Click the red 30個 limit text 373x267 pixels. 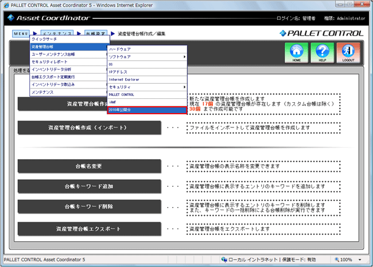tap(195, 109)
